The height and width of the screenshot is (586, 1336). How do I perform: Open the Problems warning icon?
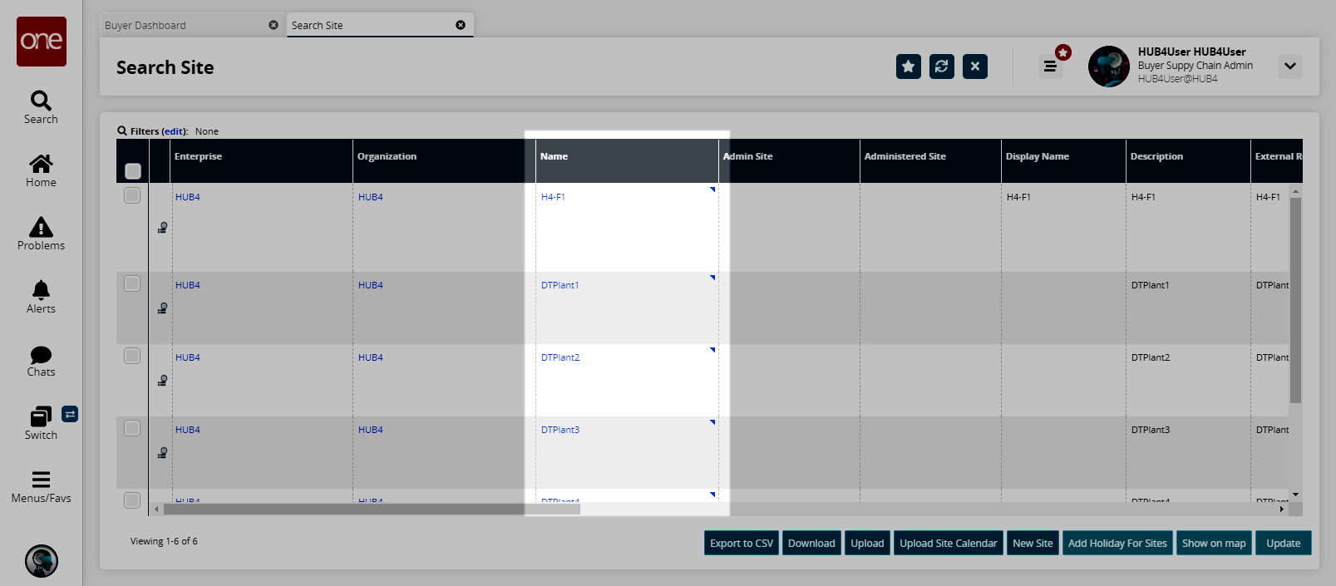(x=41, y=227)
